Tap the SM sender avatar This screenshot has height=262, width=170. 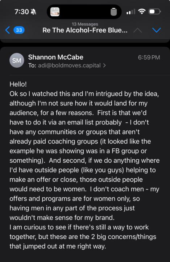(x=17, y=60)
